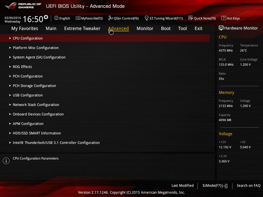Open the My Favorites tab
Image resolution: width=263 pixels, height=197 pixels.
25,28
